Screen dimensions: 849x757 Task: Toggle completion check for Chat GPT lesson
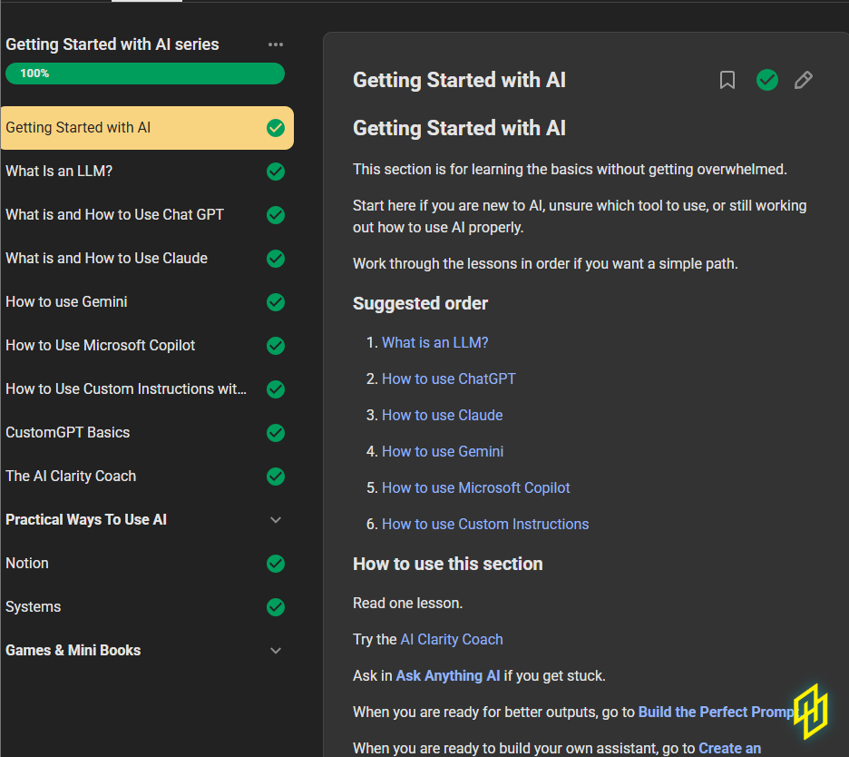[x=276, y=215]
